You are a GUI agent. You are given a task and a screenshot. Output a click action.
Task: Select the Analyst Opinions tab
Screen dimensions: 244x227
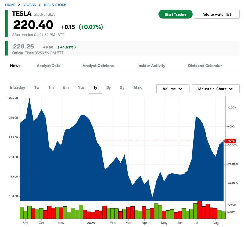tap(98, 66)
